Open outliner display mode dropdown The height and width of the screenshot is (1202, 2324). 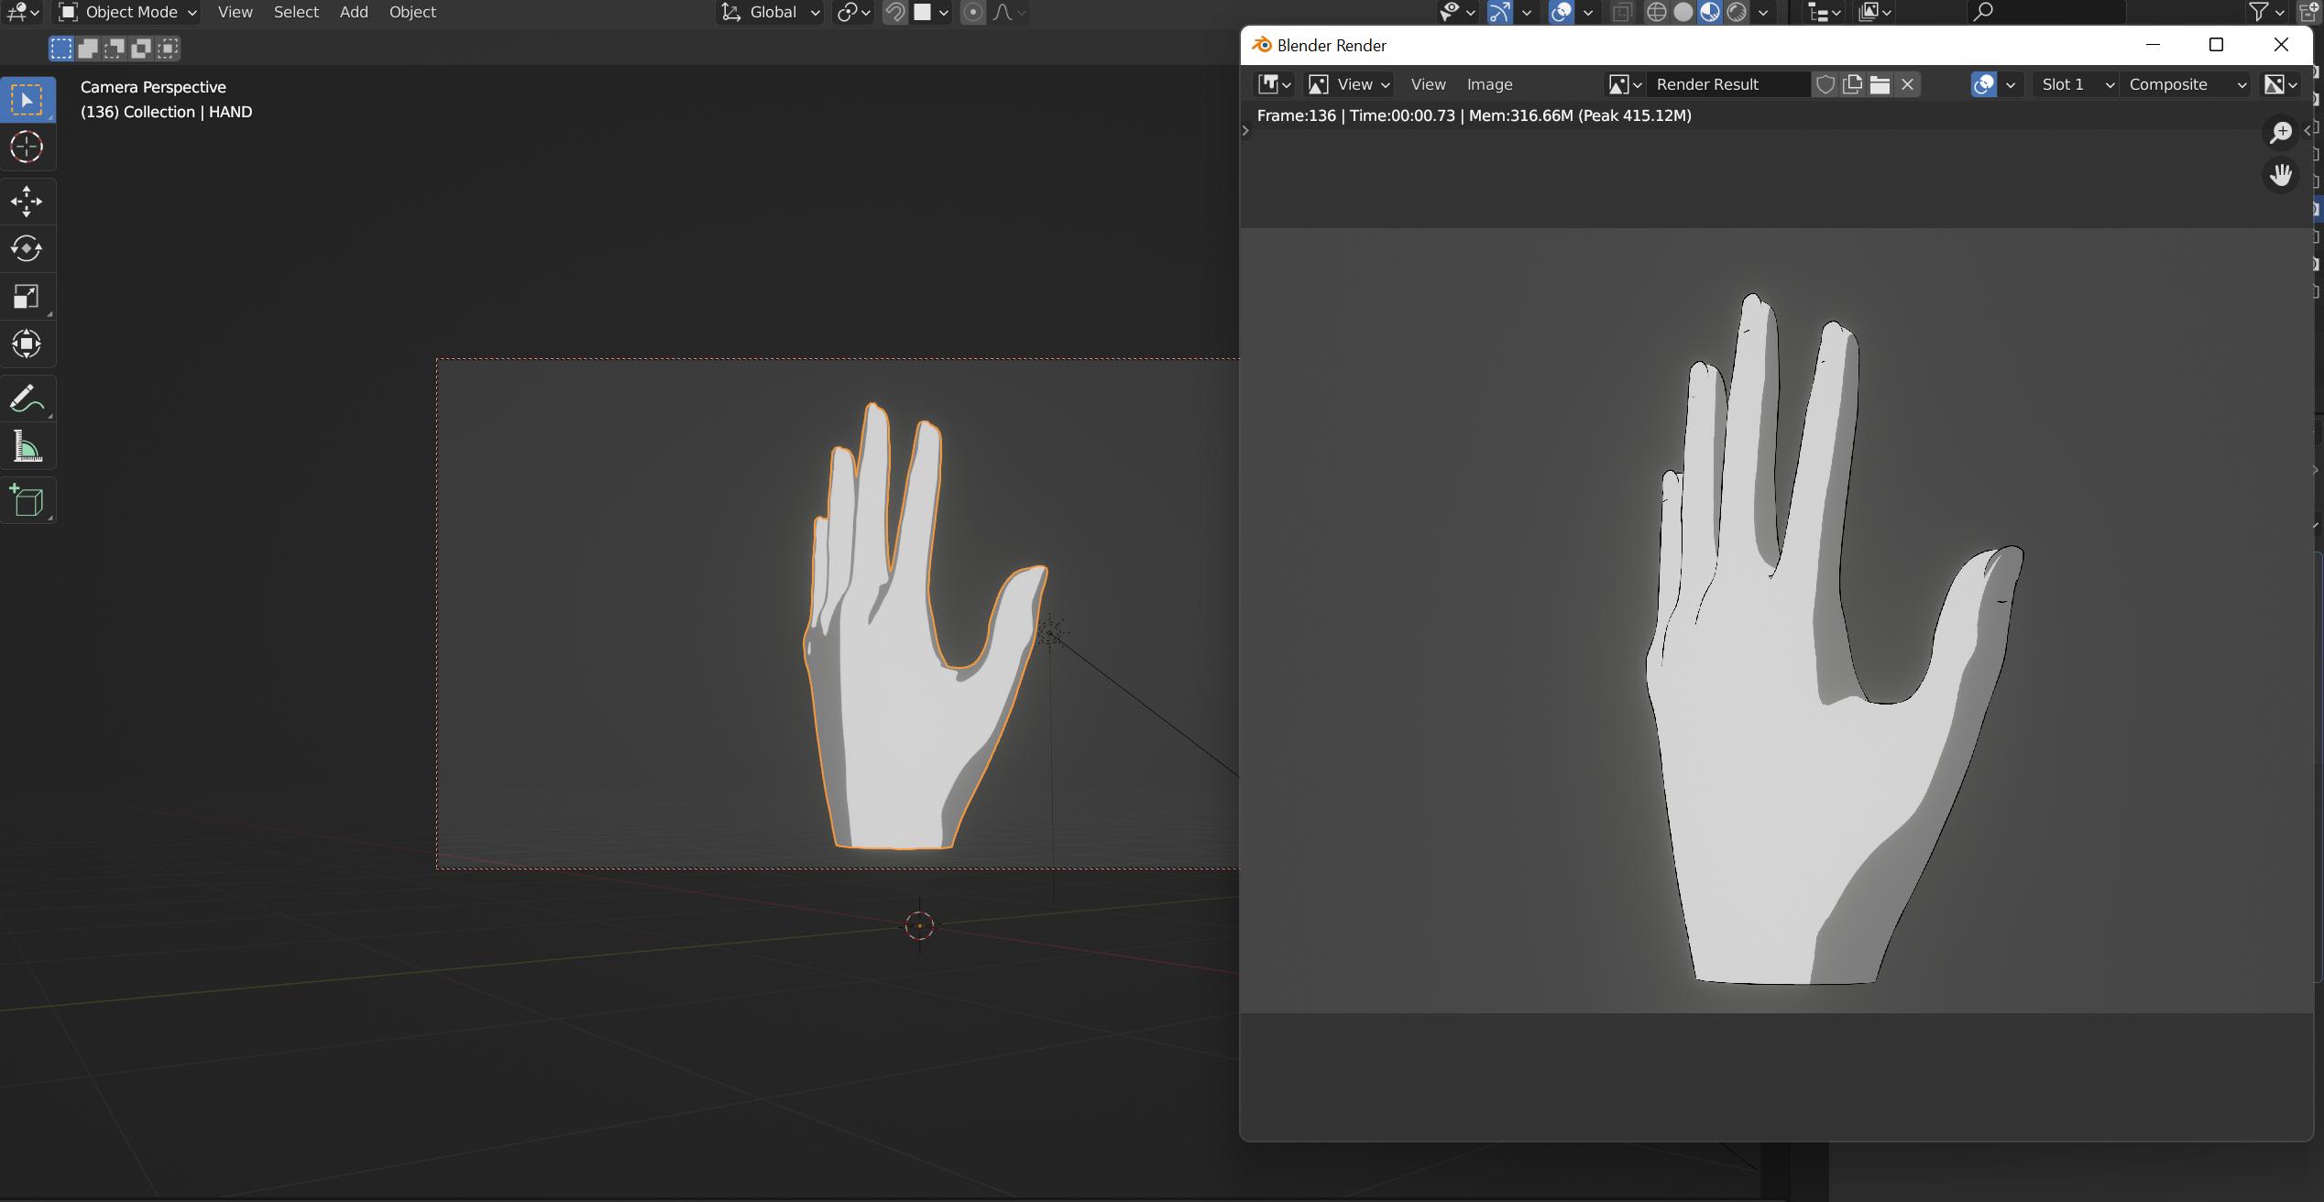[1875, 12]
